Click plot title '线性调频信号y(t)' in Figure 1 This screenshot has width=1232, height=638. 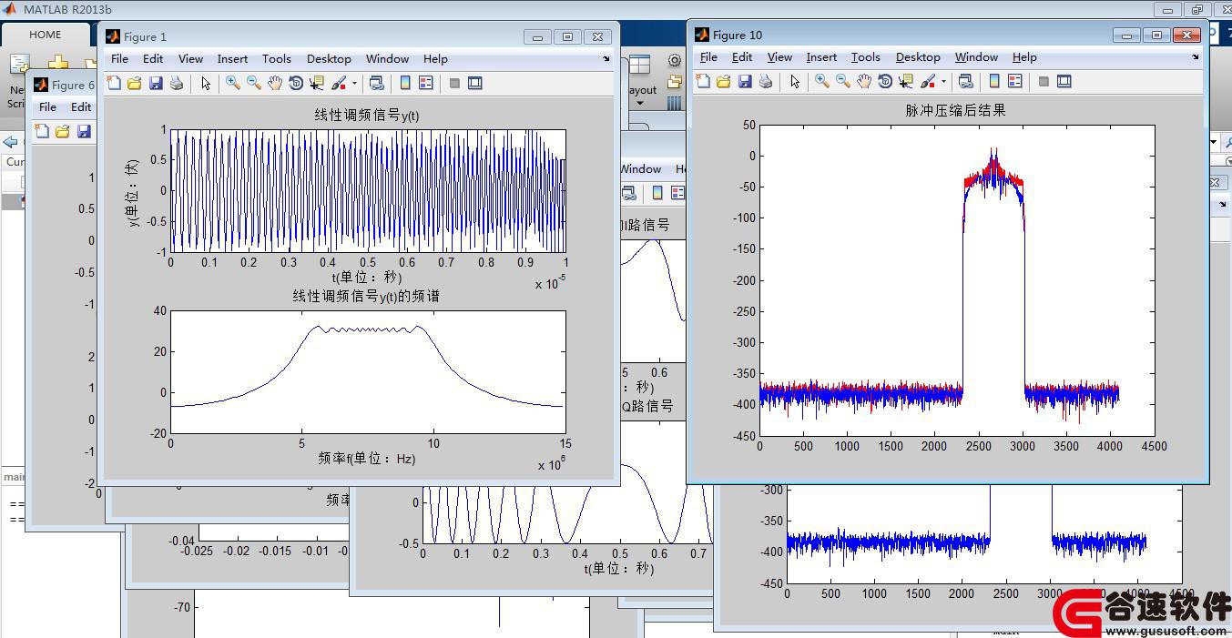tap(367, 116)
